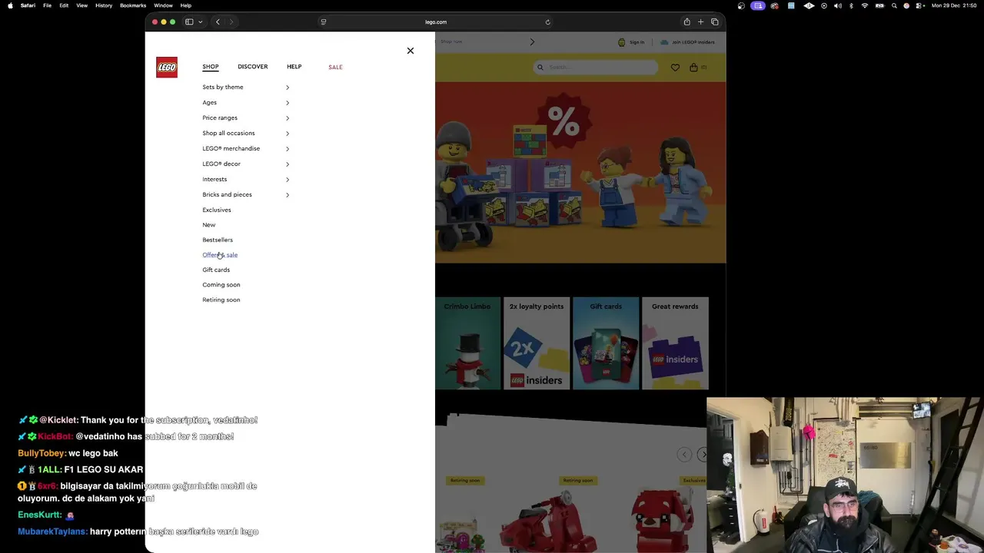Expand the Price ranges chevron
Viewport: 984px width, 553px height.
288,118
